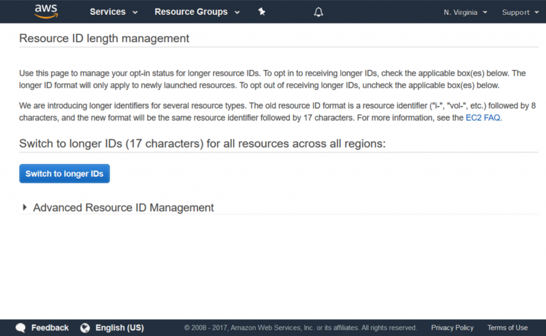The width and height of the screenshot is (546, 336).
Task: Click the AWS logo icon
Action: click(46, 12)
